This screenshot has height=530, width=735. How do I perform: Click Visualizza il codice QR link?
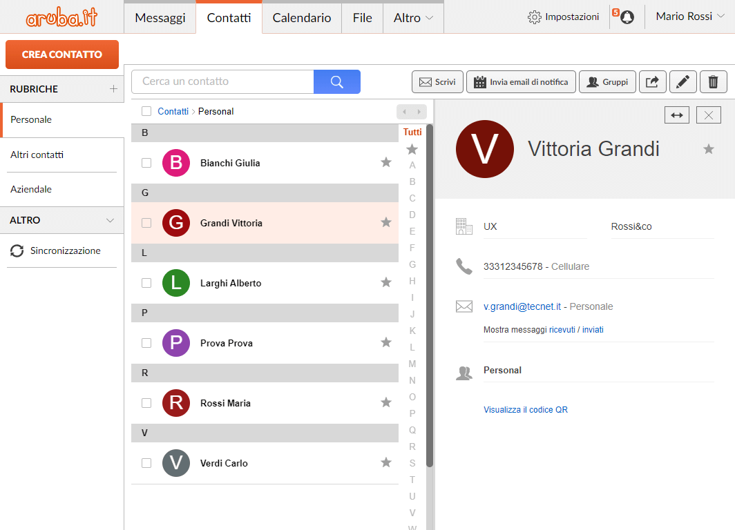[526, 410]
